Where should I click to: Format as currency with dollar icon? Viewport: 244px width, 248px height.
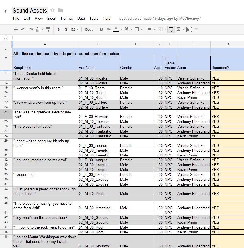click(59, 29)
